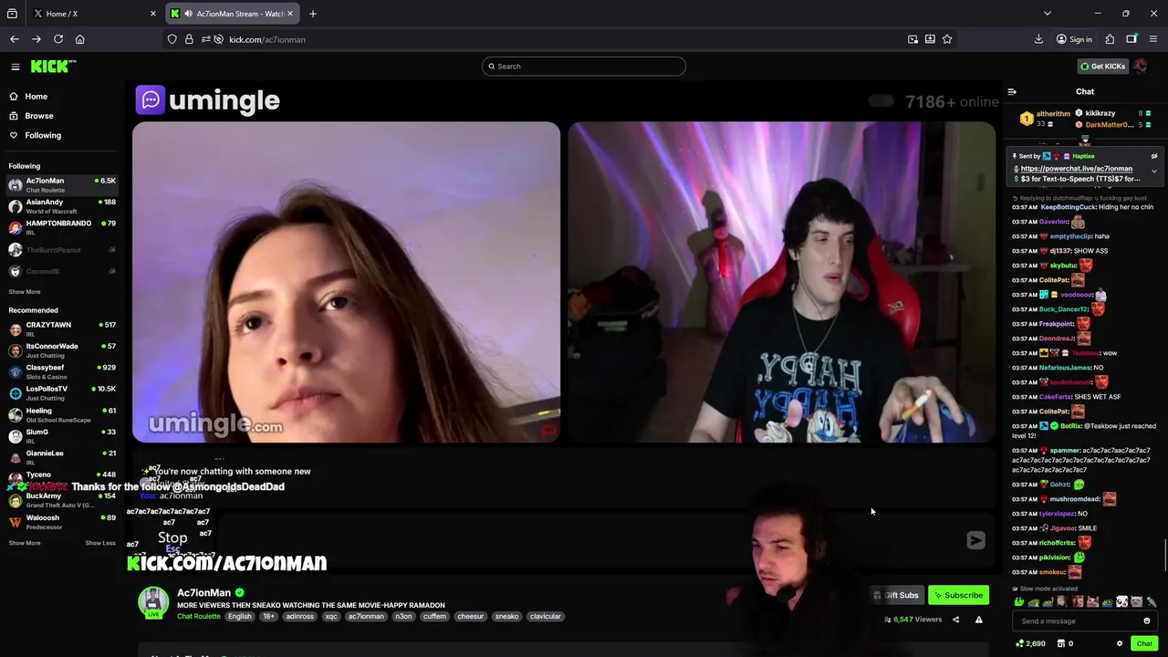Viewport: 1168px width, 657px height.
Task: Focus the Kick search box
Action: click(x=584, y=66)
